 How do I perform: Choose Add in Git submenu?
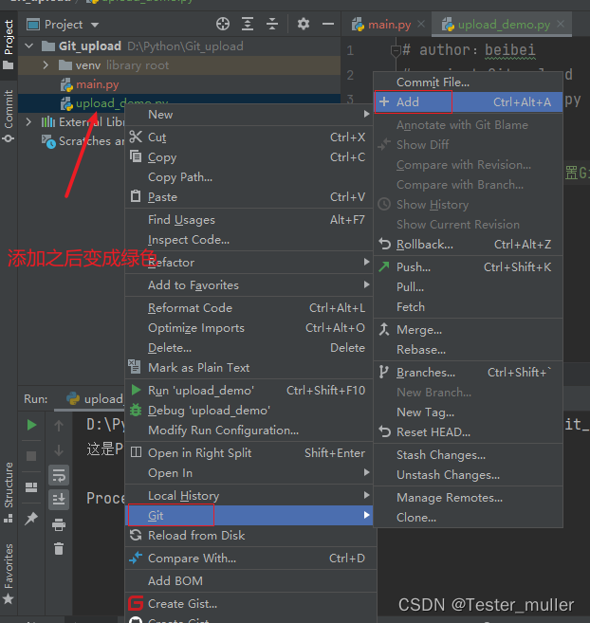pyautogui.click(x=468, y=102)
